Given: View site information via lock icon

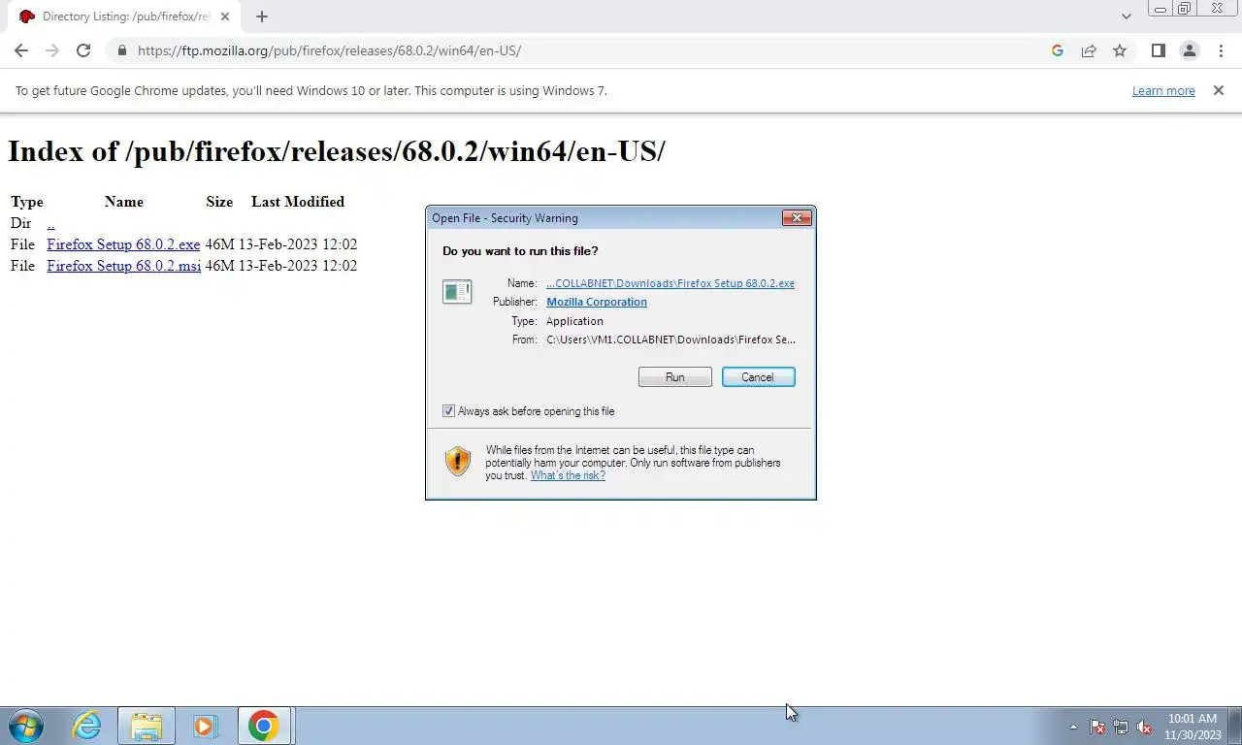Looking at the screenshot, I should click(121, 50).
